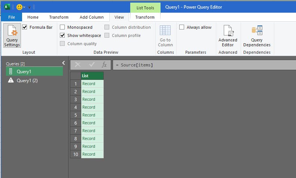Viewport: 296px width, 178px height.
Task: Click the Go to Column icon
Action: 165,30
